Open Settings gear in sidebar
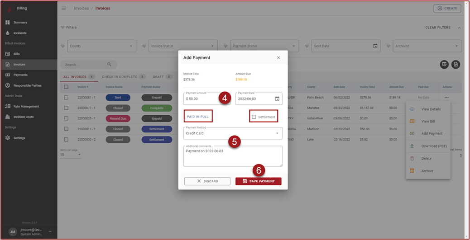The width and height of the screenshot is (470, 240). pos(8,138)
